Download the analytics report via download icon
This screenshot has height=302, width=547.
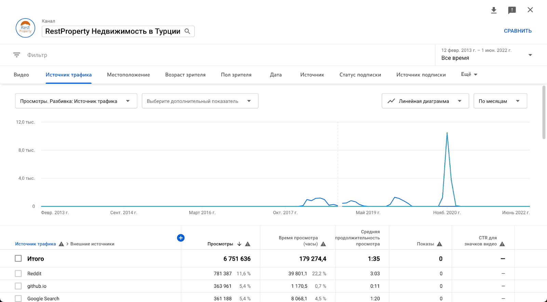(494, 10)
